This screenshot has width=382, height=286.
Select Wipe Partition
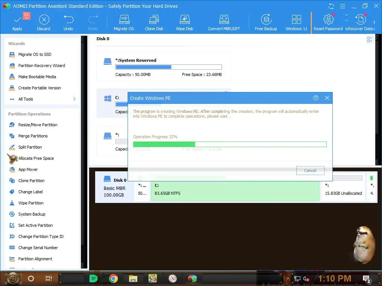tap(31, 203)
